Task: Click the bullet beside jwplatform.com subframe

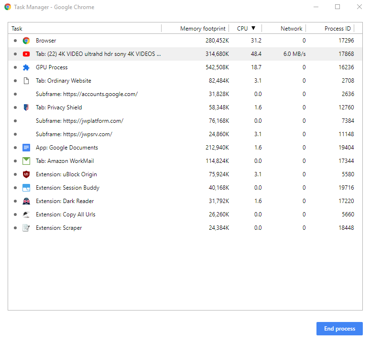Action: click(x=15, y=121)
